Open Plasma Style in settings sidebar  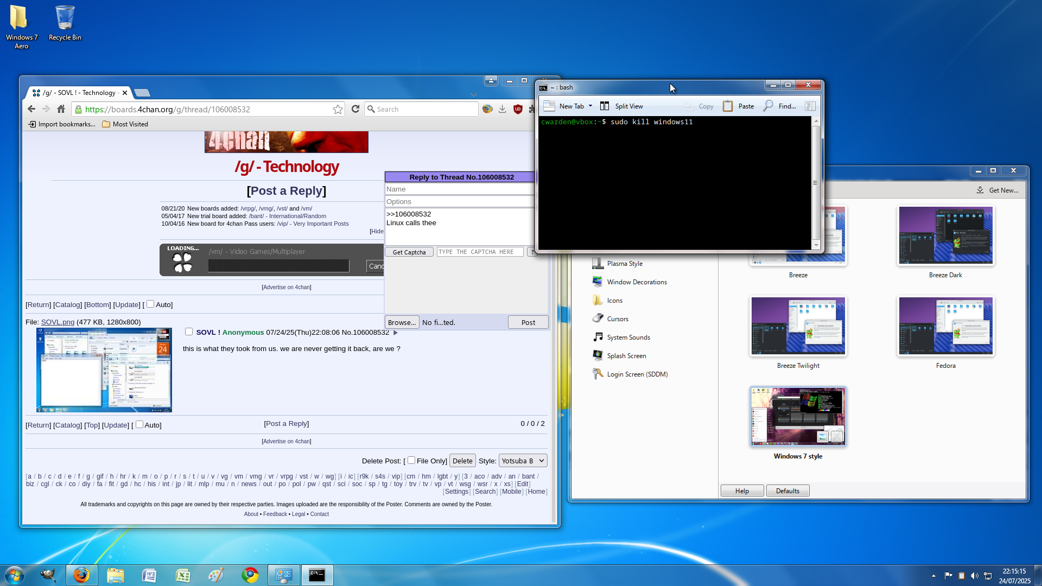point(618,264)
